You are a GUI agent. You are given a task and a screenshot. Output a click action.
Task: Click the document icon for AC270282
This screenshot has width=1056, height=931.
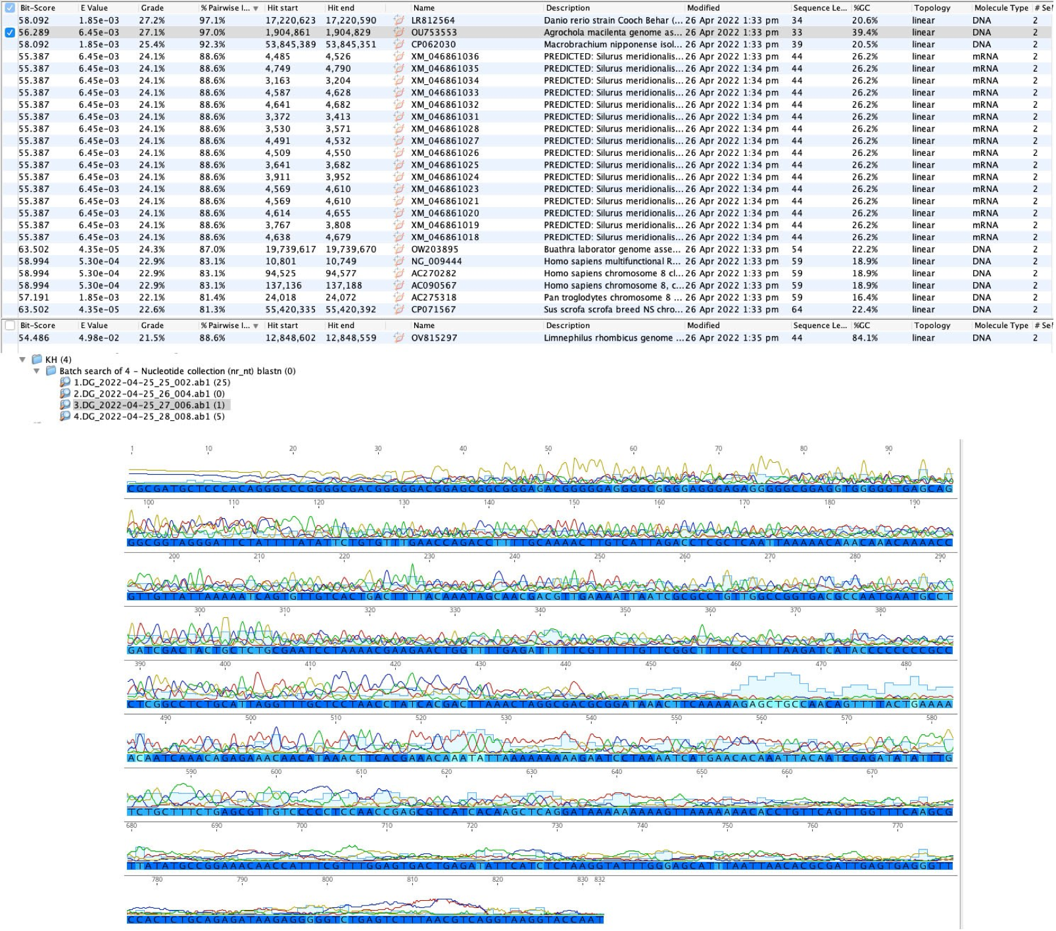(x=398, y=274)
